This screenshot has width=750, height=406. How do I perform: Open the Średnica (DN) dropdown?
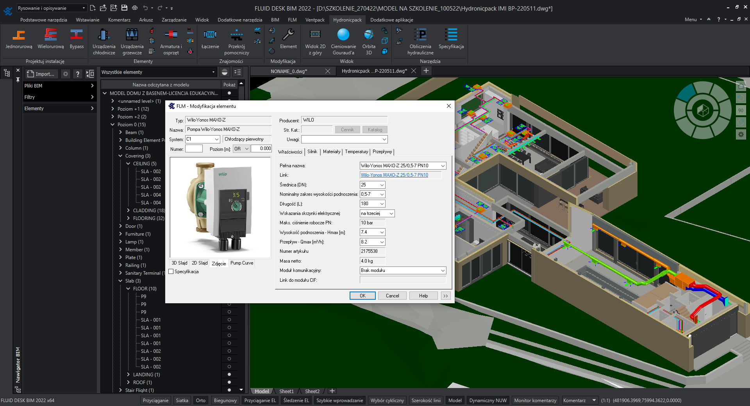click(x=382, y=185)
